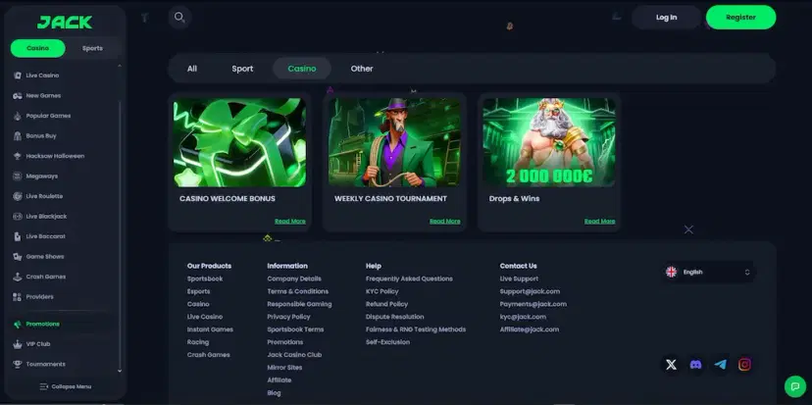The height and width of the screenshot is (405, 812).
Task: Select the Other promotions tab
Action: (362, 69)
